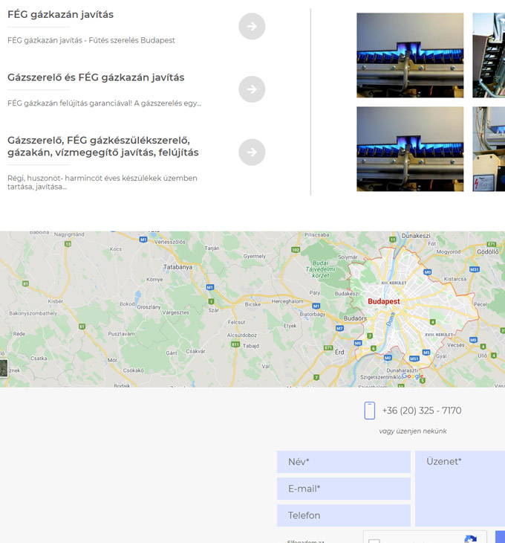Click Gödöllő on the map
The width and height of the screenshot is (505, 543).
[x=488, y=251]
